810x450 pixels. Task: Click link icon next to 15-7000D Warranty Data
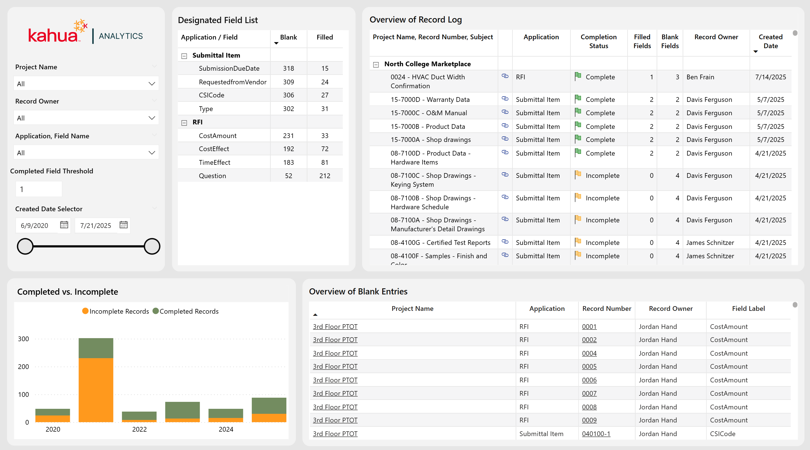[x=505, y=99]
